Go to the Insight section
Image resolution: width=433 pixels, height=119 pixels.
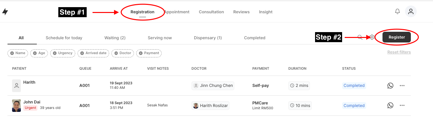coord(266,12)
